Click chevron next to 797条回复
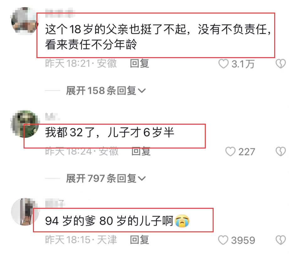 (142, 179)
